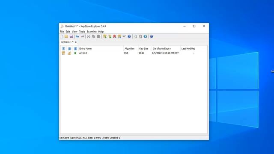
Task: Click the dash Last Modified cell
Action: 194,53
